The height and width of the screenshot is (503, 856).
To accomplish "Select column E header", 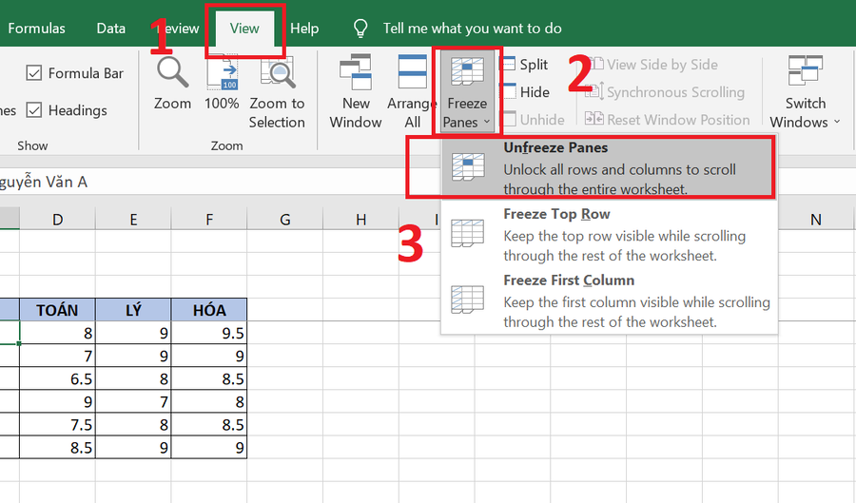I will [133, 220].
